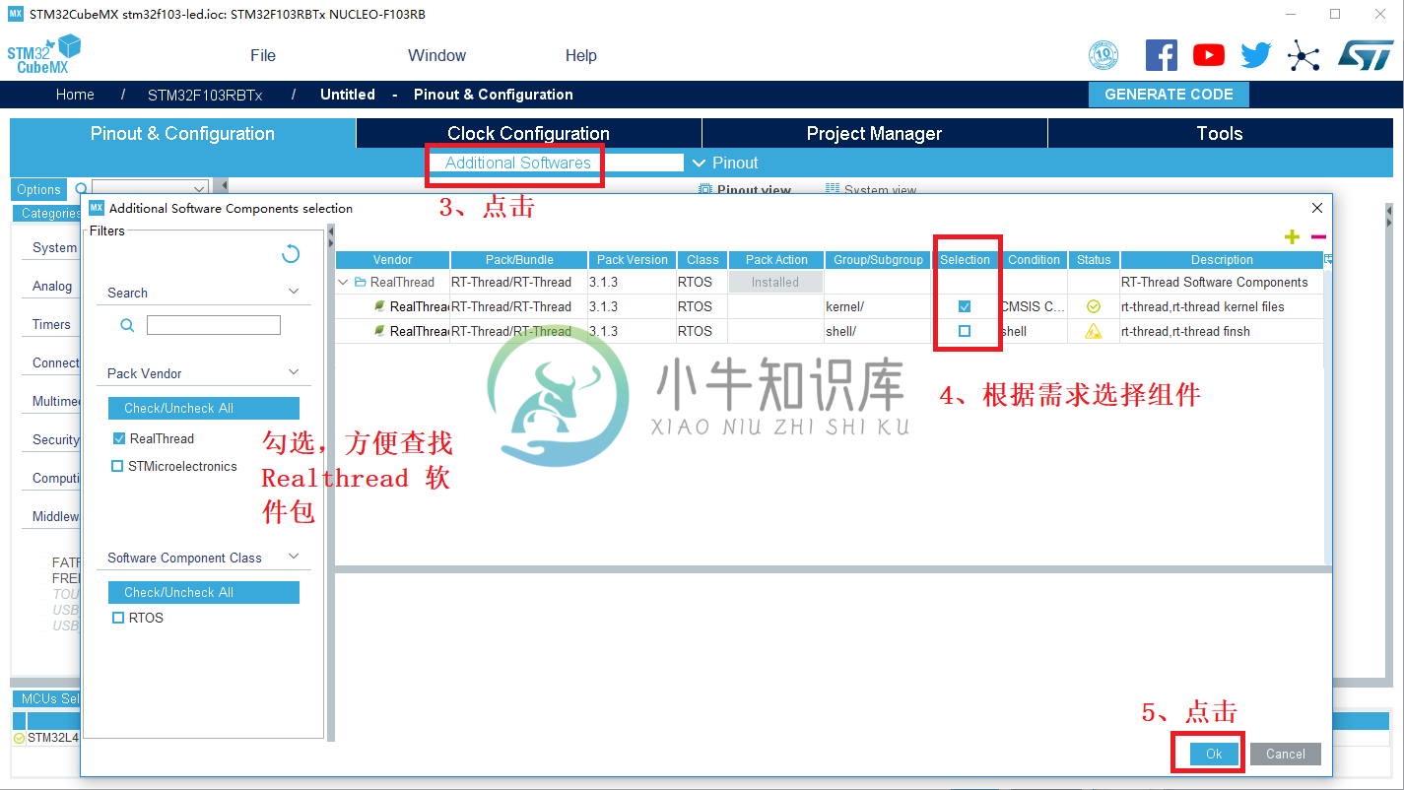The image size is (1404, 790).
Task: Check the RTOS component class filter
Action: point(118,618)
